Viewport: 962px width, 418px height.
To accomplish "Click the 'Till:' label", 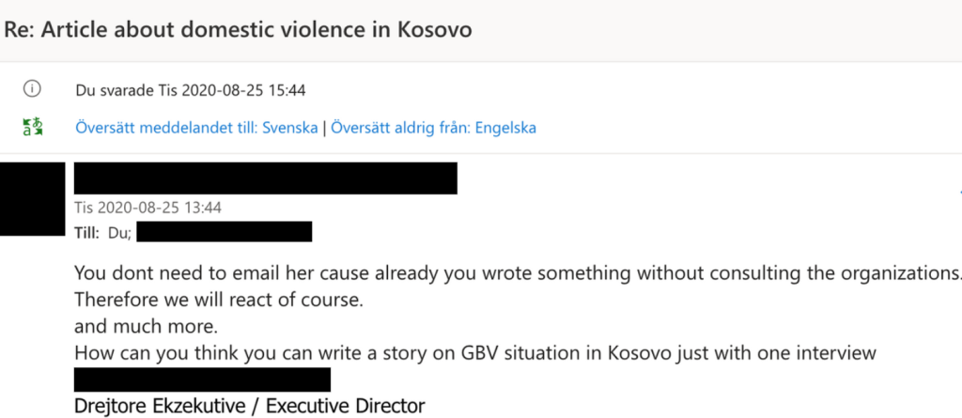I will point(88,233).
